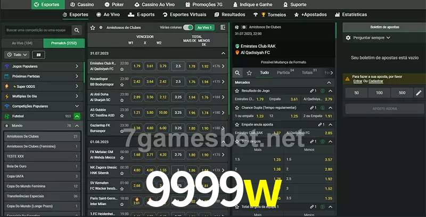Open the Tudo time filter dropdown
This screenshot has width=426, height=217.
coord(17,55)
